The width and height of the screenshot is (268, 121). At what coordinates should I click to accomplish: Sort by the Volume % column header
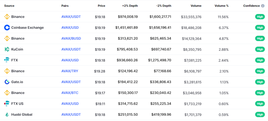(221, 6)
